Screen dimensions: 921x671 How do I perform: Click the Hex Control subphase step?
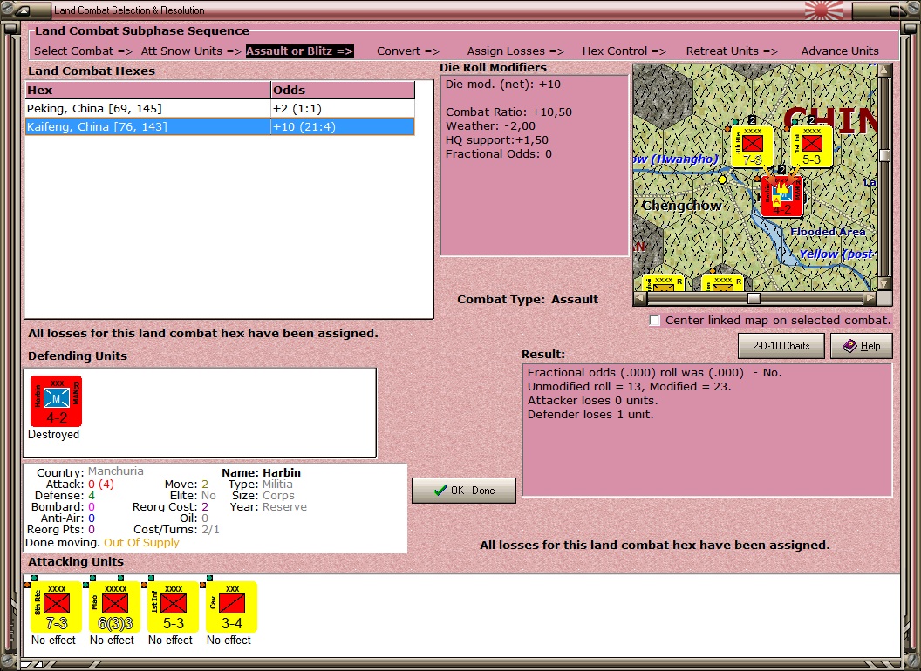624,51
